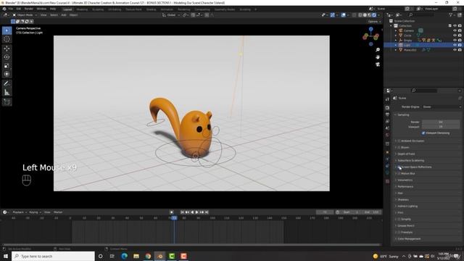Viewport: 464px width, 261px height.
Task: Open the viewport Options button
Action: [374, 22]
